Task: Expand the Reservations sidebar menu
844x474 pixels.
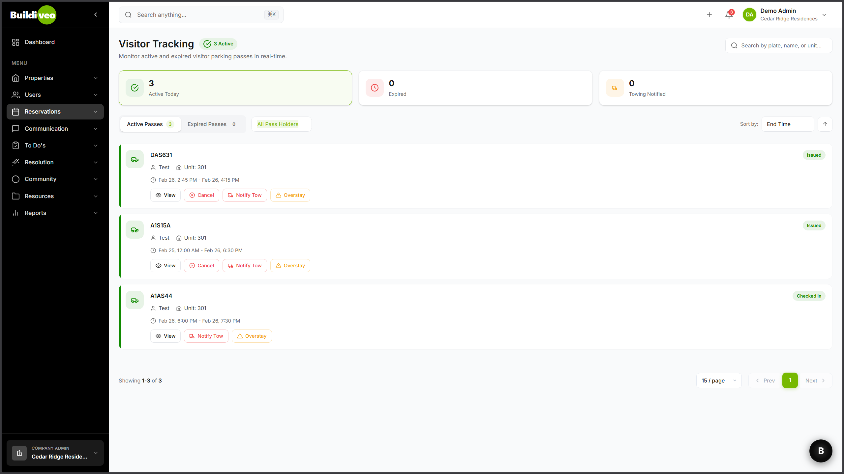Action: [x=55, y=112]
